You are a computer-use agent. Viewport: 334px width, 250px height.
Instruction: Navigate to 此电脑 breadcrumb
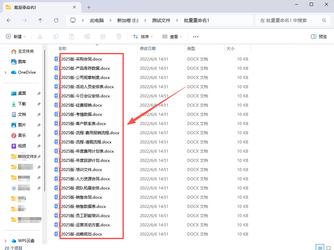(97, 20)
